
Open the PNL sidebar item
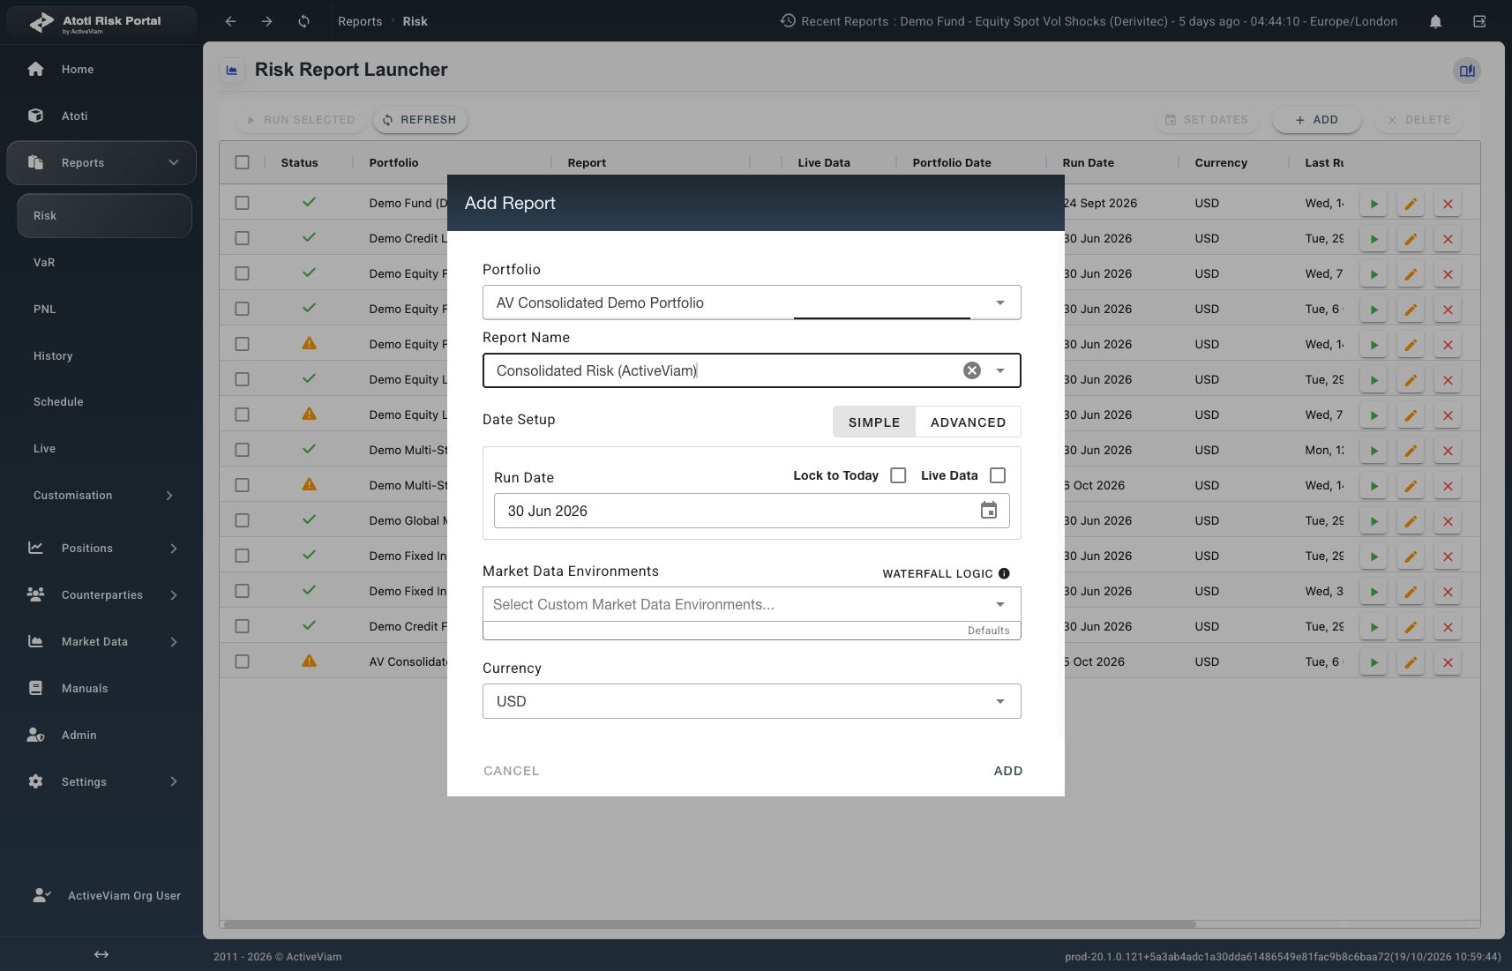44,309
